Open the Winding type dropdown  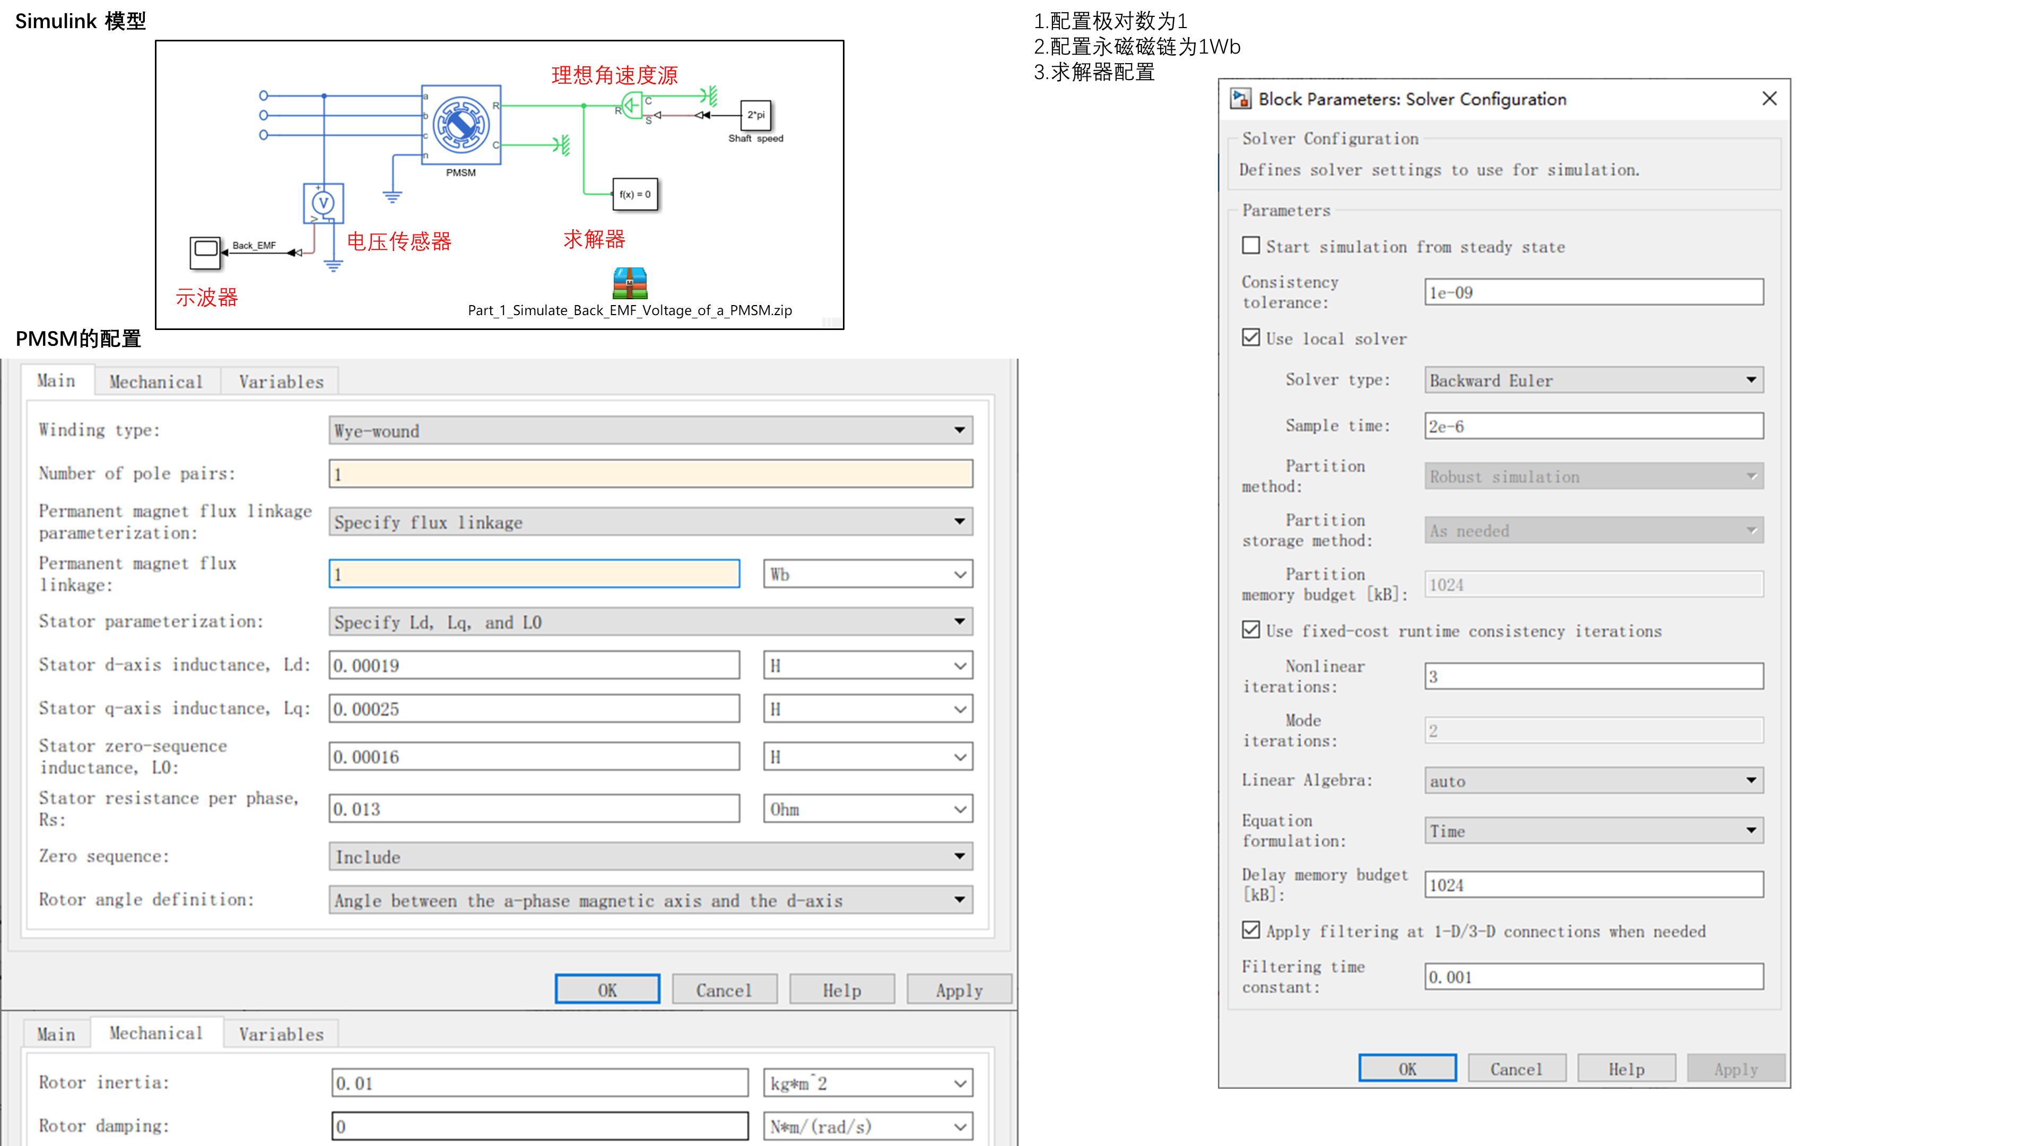point(959,430)
